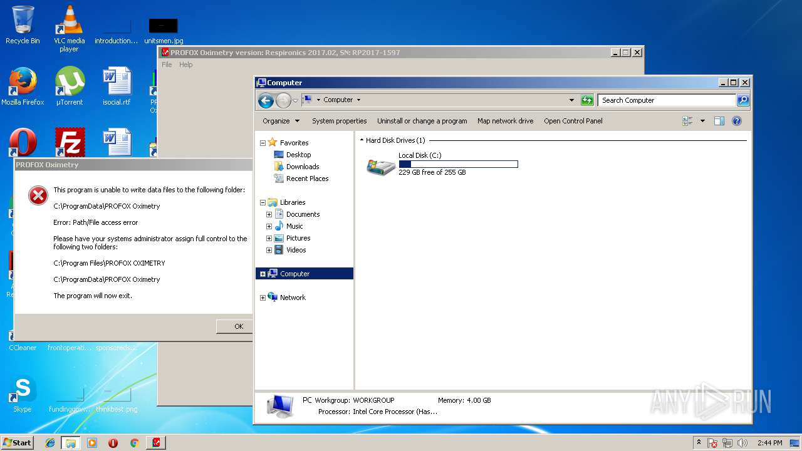Expand the Videos library node
This screenshot has height=451, width=802.
(x=269, y=250)
